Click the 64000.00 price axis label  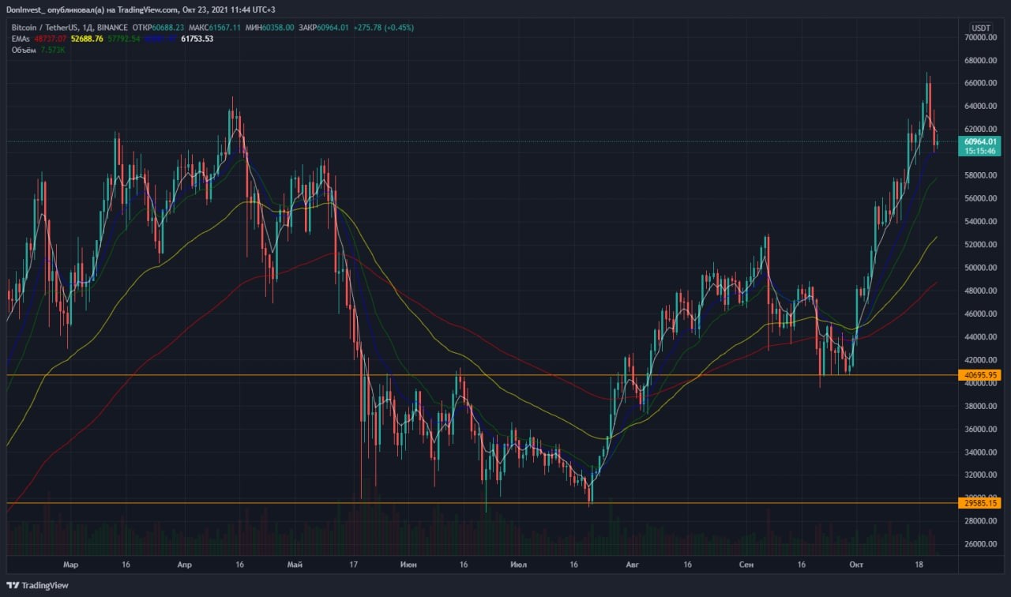click(980, 107)
